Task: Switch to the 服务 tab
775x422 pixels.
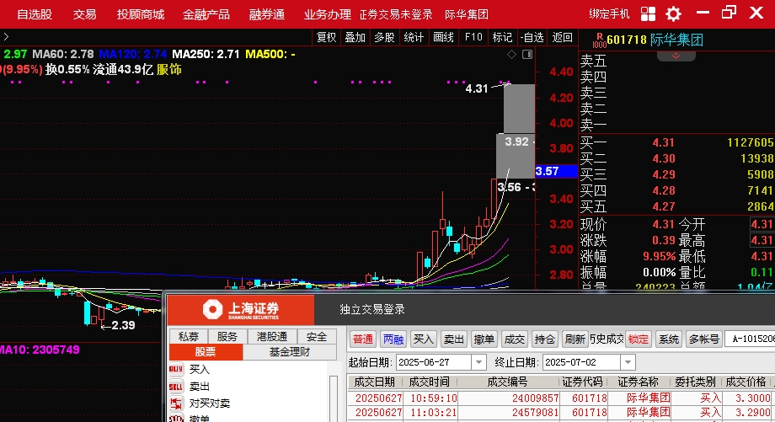Action: coord(227,337)
